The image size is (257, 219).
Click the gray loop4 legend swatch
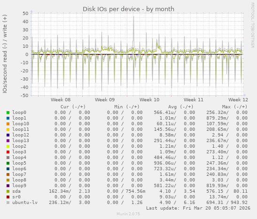point(8,158)
